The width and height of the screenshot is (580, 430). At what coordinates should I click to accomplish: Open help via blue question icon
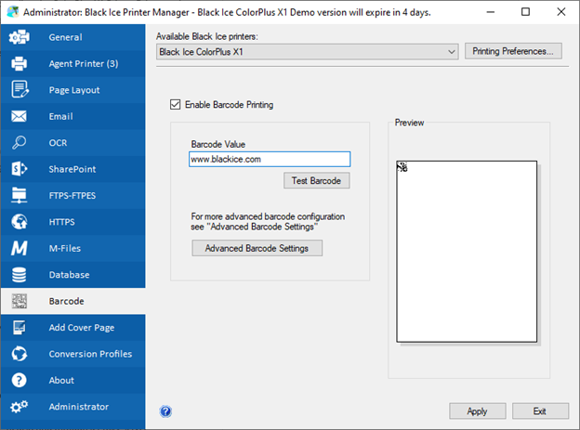point(165,411)
